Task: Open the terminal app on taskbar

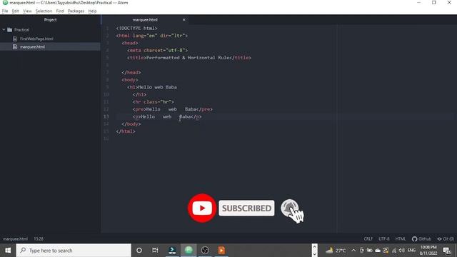Action: click(x=172, y=251)
